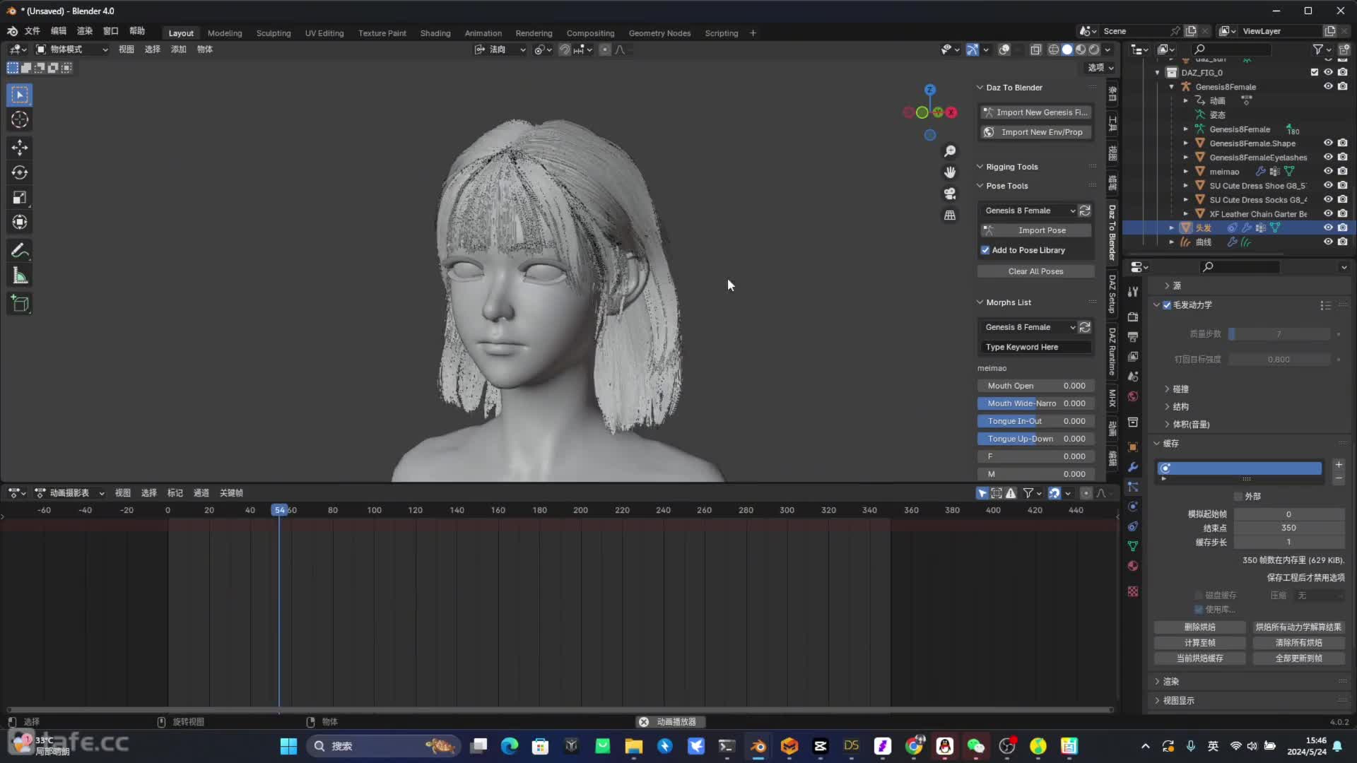Image resolution: width=1357 pixels, height=763 pixels.
Task: Toggle viewport overlays display
Action: point(1004,49)
